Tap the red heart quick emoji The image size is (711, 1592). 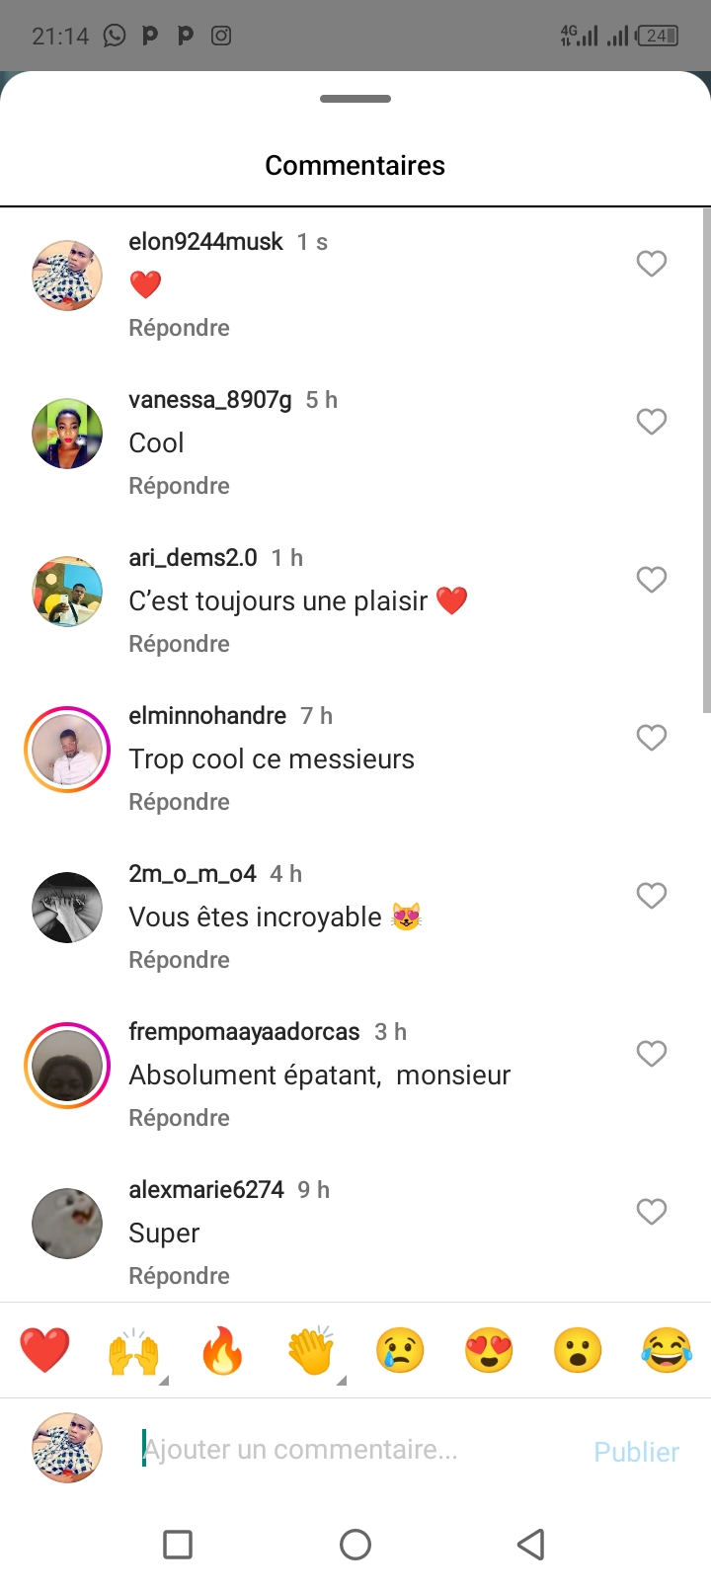(x=45, y=1351)
